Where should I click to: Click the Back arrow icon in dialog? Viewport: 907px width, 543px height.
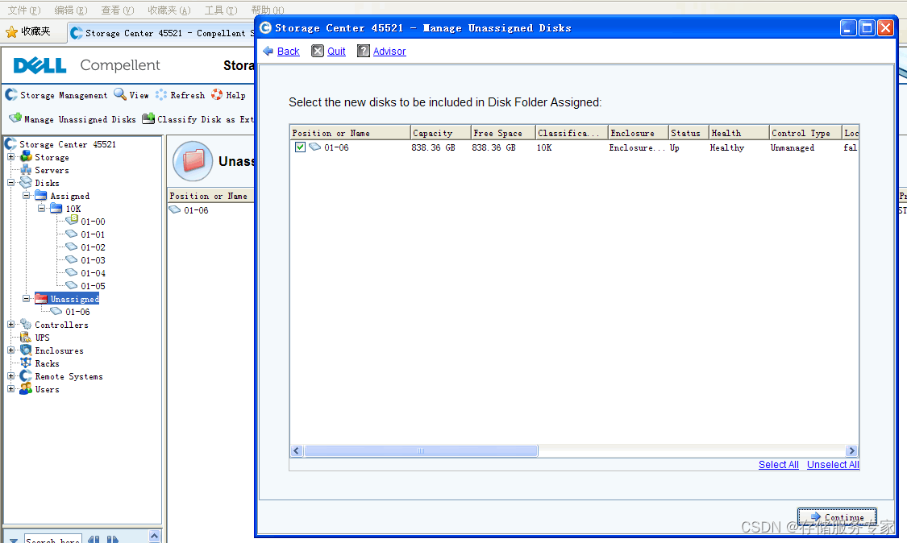click(x=268, y=51)
